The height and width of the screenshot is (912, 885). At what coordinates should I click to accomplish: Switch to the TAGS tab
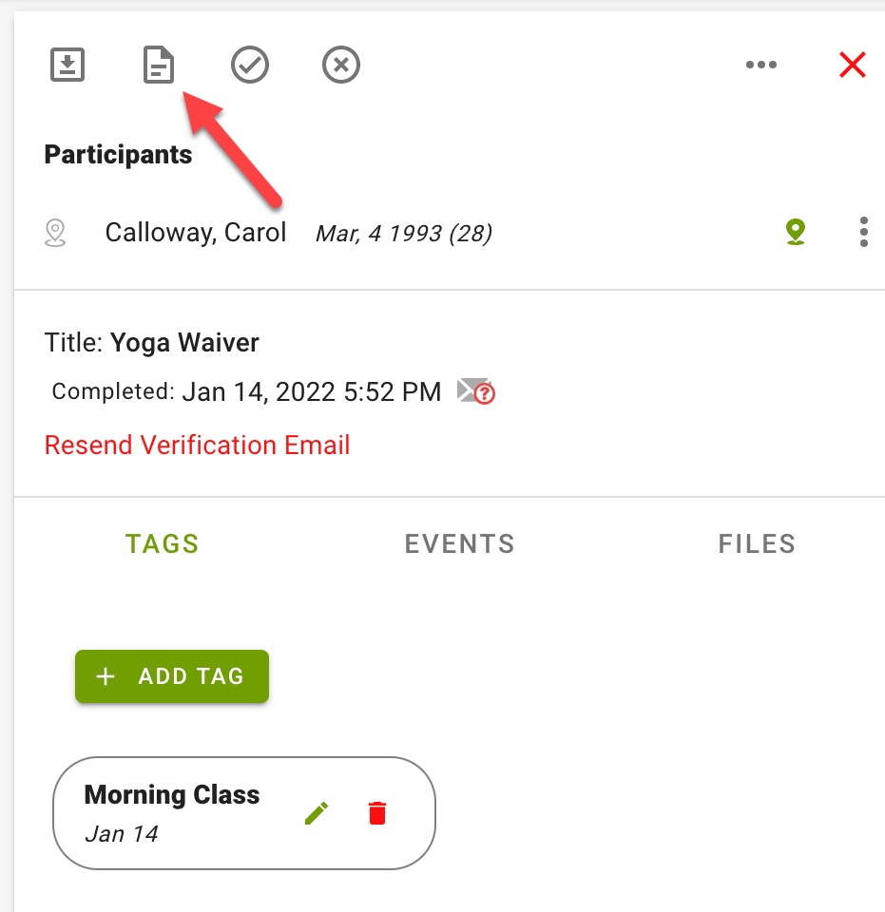click(x=163, y=543)
